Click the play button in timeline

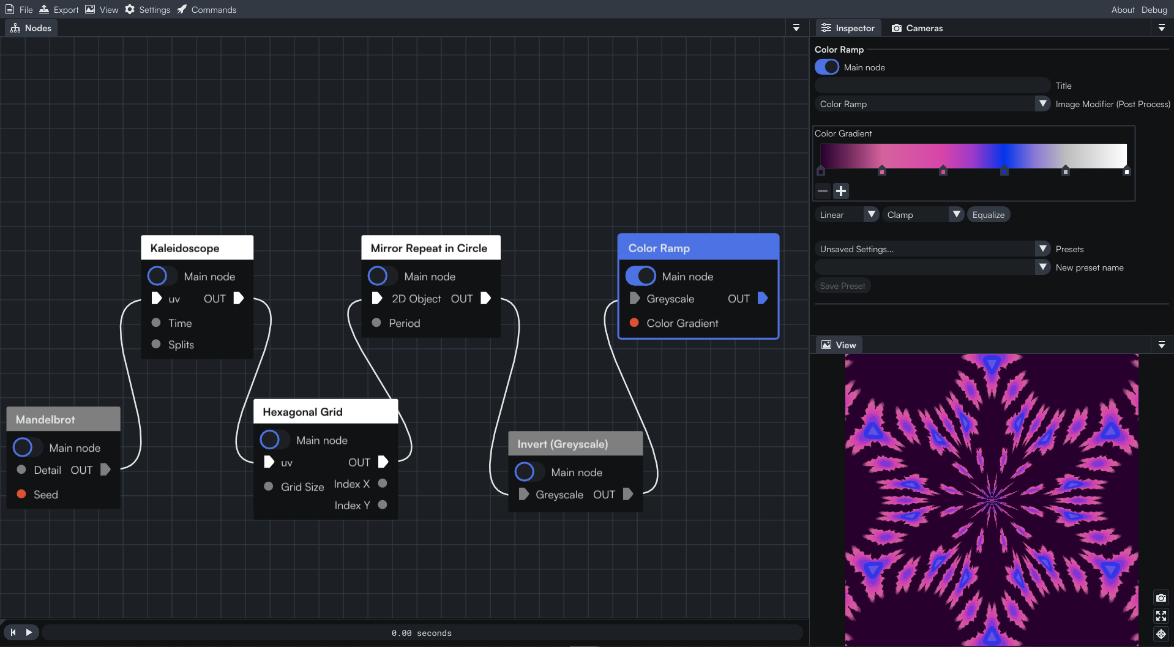[29, 632]
